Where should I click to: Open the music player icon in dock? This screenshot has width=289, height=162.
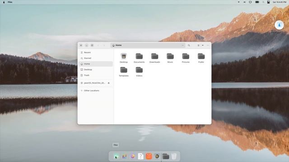pos(157,156)
